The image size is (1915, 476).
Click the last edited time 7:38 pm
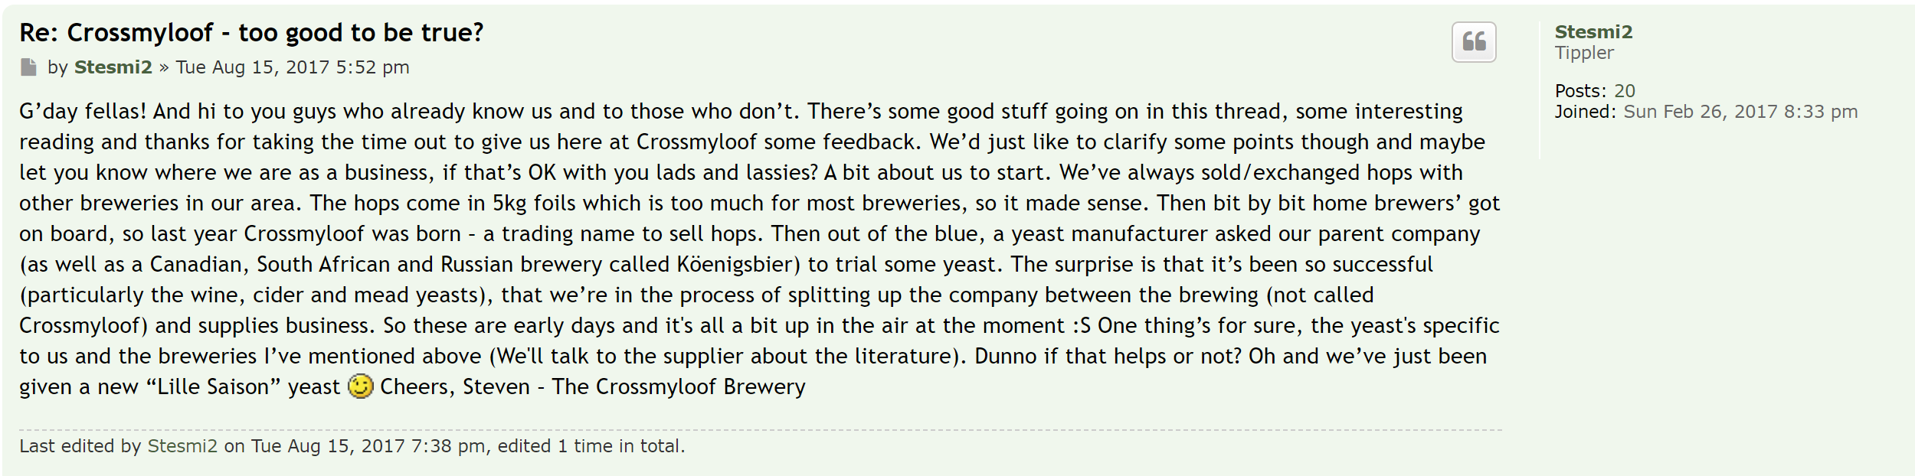(448, 446)
